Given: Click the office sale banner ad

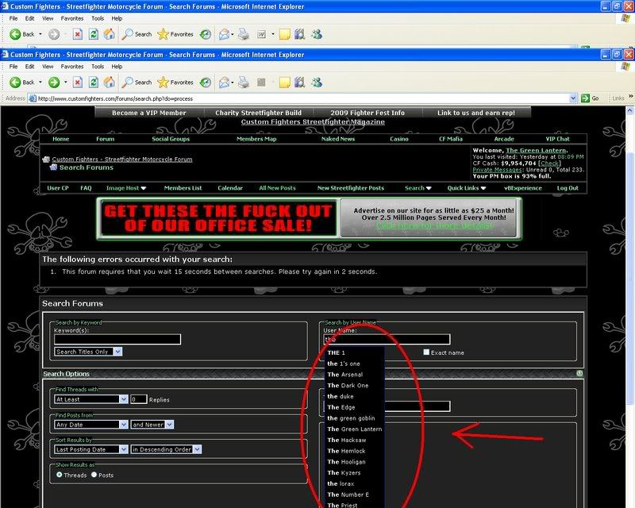Looking at the screenshot, I should (217, 218).
